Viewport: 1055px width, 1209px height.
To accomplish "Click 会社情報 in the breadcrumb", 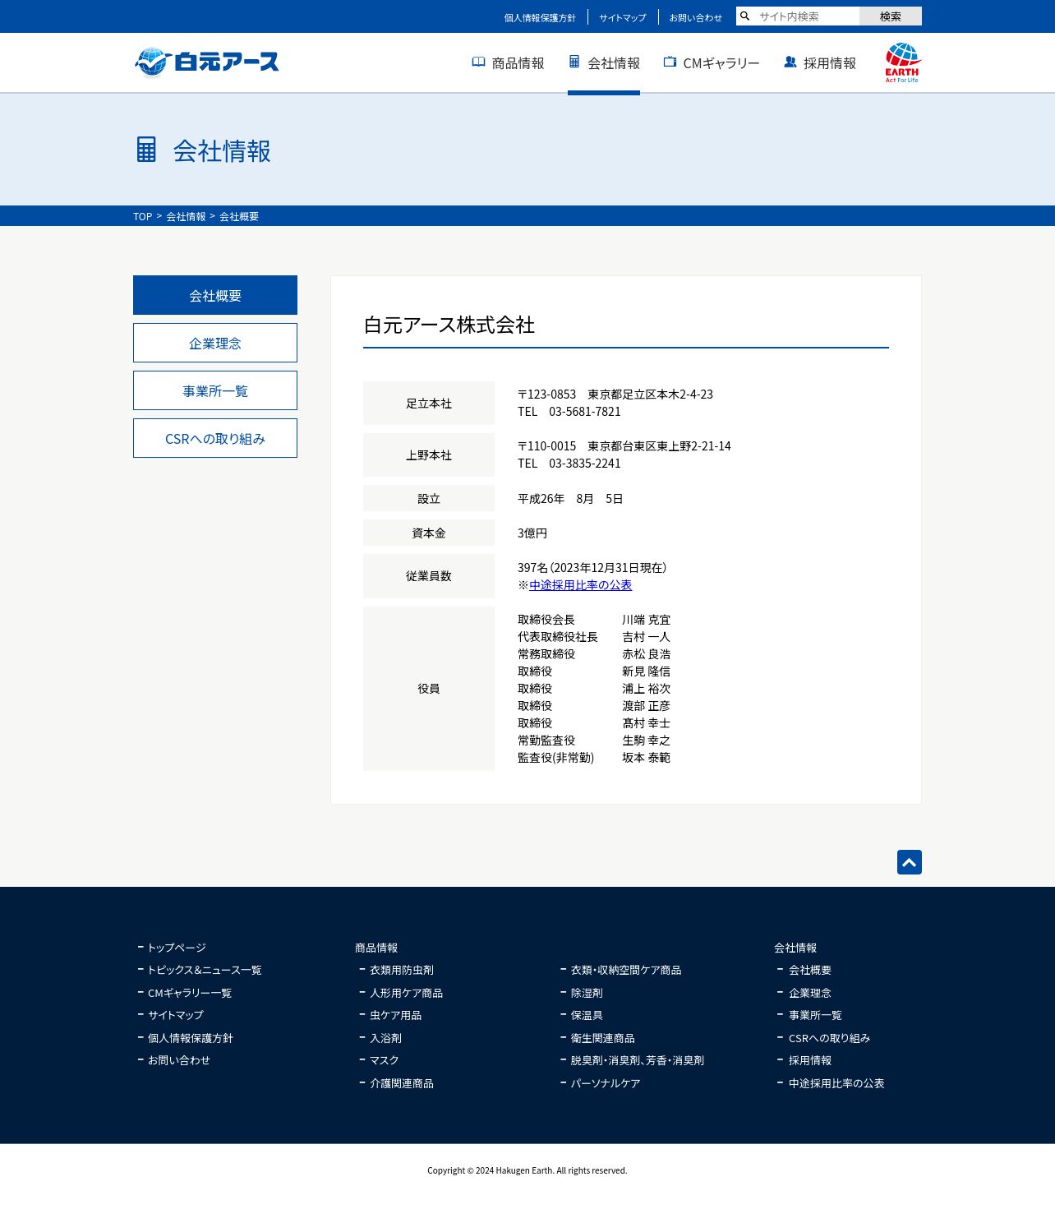I will [x=186, y=216].
